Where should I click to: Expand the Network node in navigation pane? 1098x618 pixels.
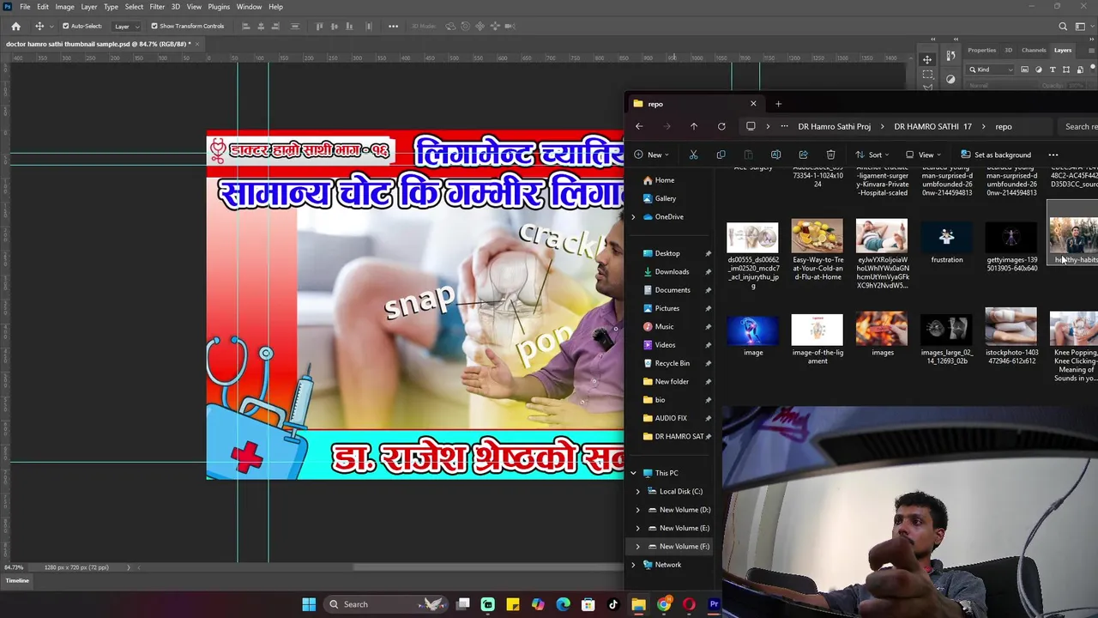coord(633,565)
